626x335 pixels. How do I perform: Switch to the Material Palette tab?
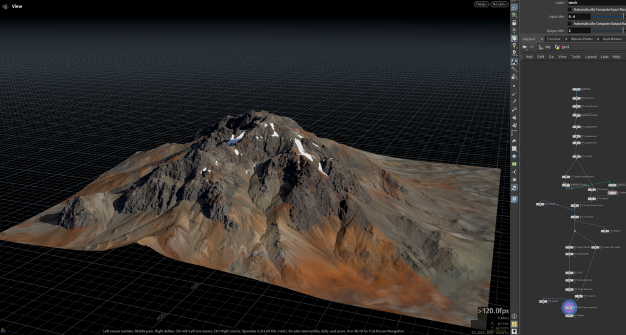click(582, 39)
